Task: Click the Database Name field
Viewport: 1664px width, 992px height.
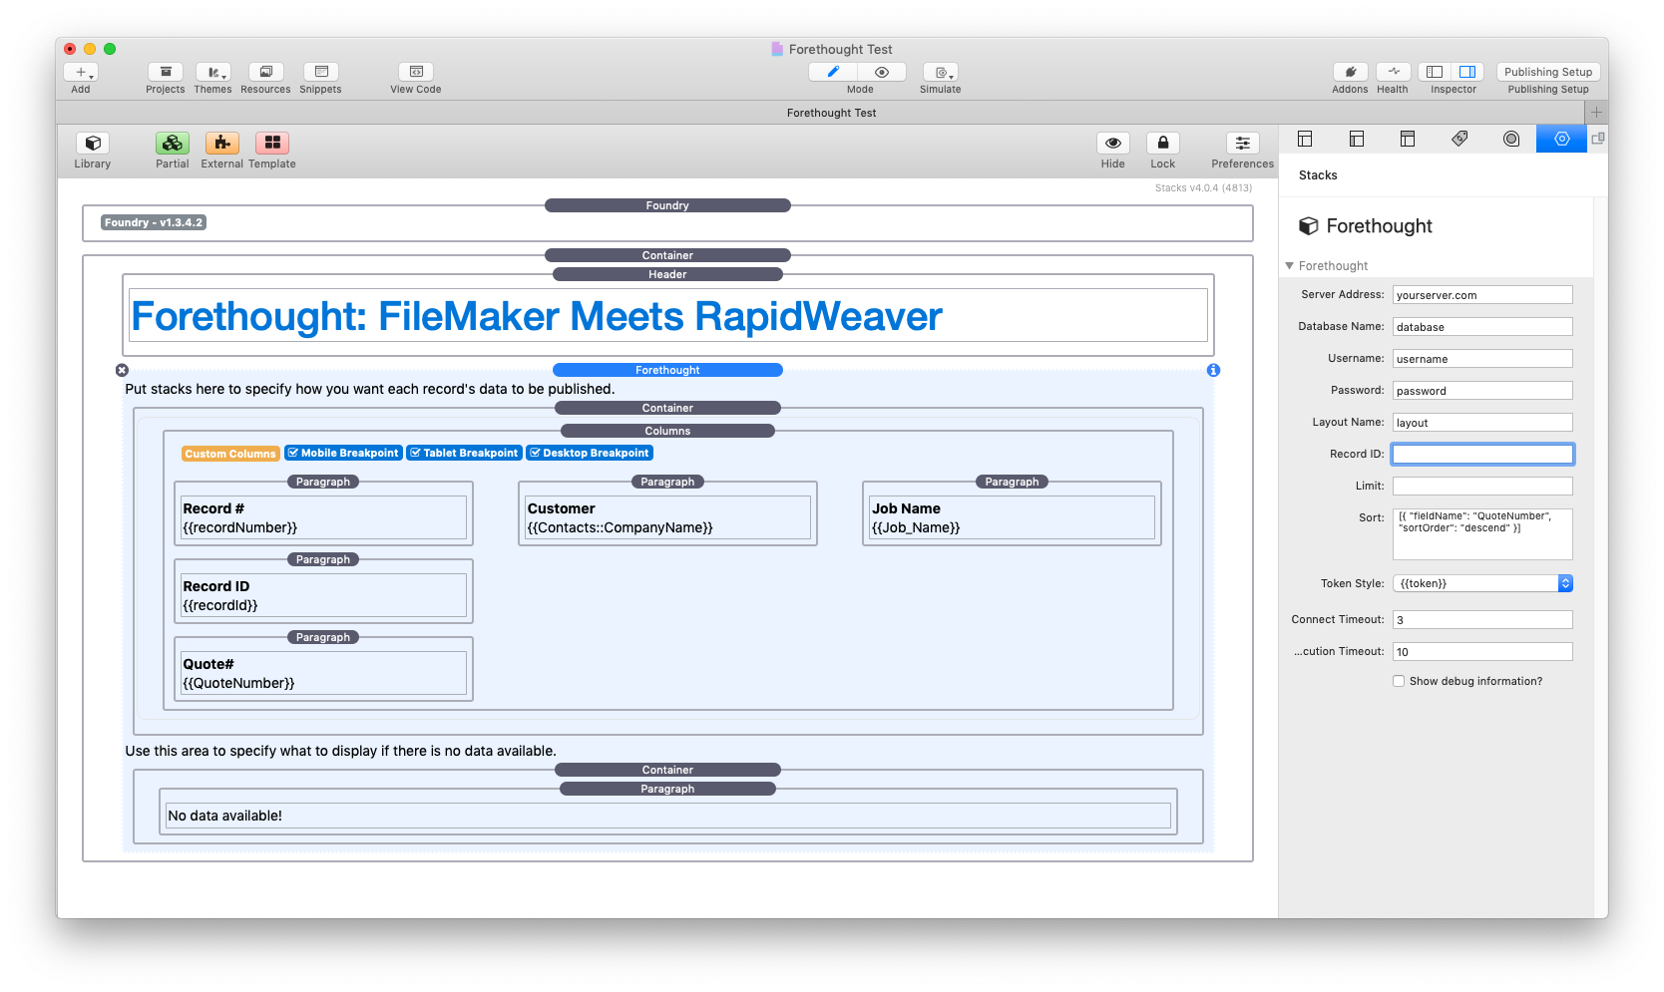Action: (x=1482, y=327)
